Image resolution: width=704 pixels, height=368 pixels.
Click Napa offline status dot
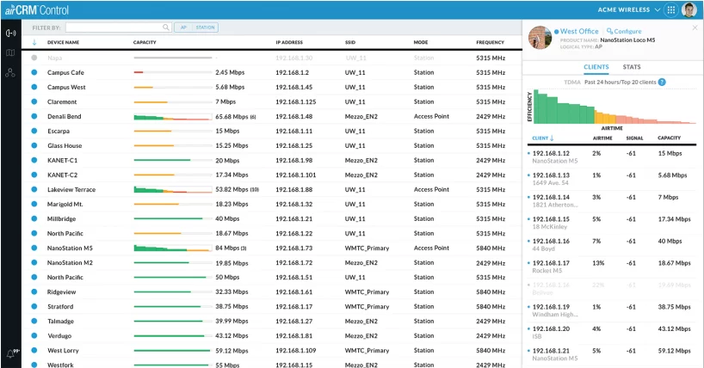pyautogui.click(x=34, y=58)
